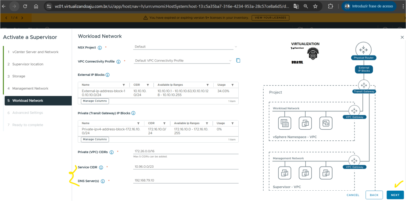
Task: Click the BACK button
Action: (374, 195)
